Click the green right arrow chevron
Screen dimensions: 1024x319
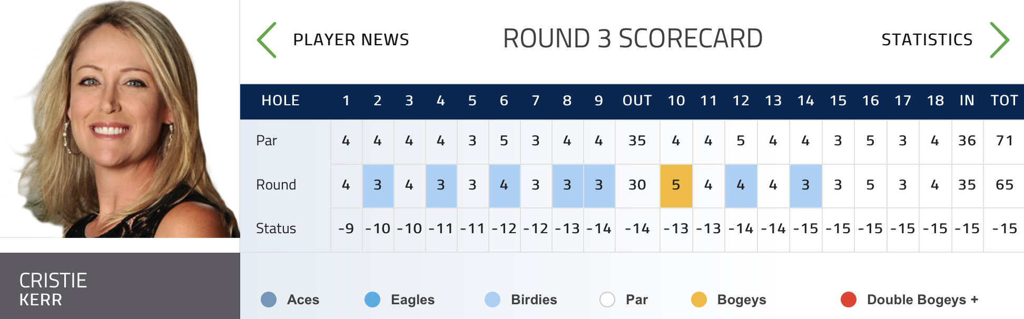pos(999,40)
